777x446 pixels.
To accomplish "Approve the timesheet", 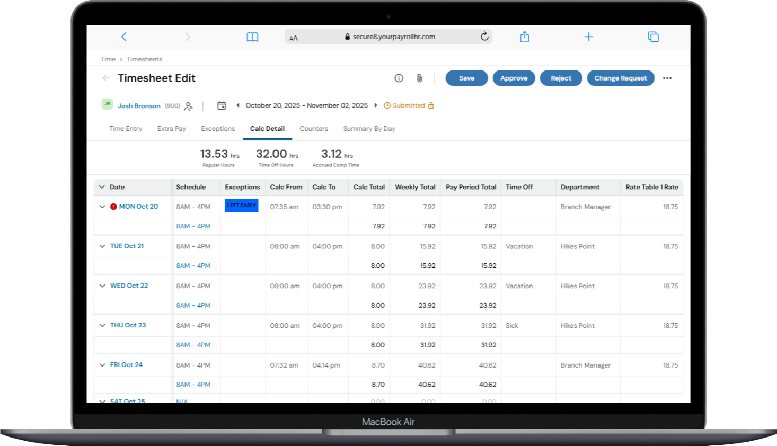I will click(514, 78).
